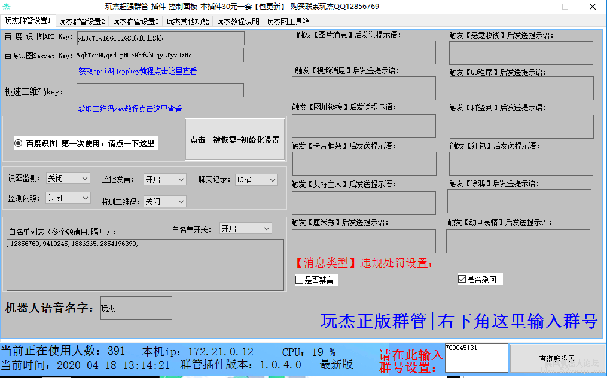Switch to the 玩杰其他功能 tab

coord(187,21)
